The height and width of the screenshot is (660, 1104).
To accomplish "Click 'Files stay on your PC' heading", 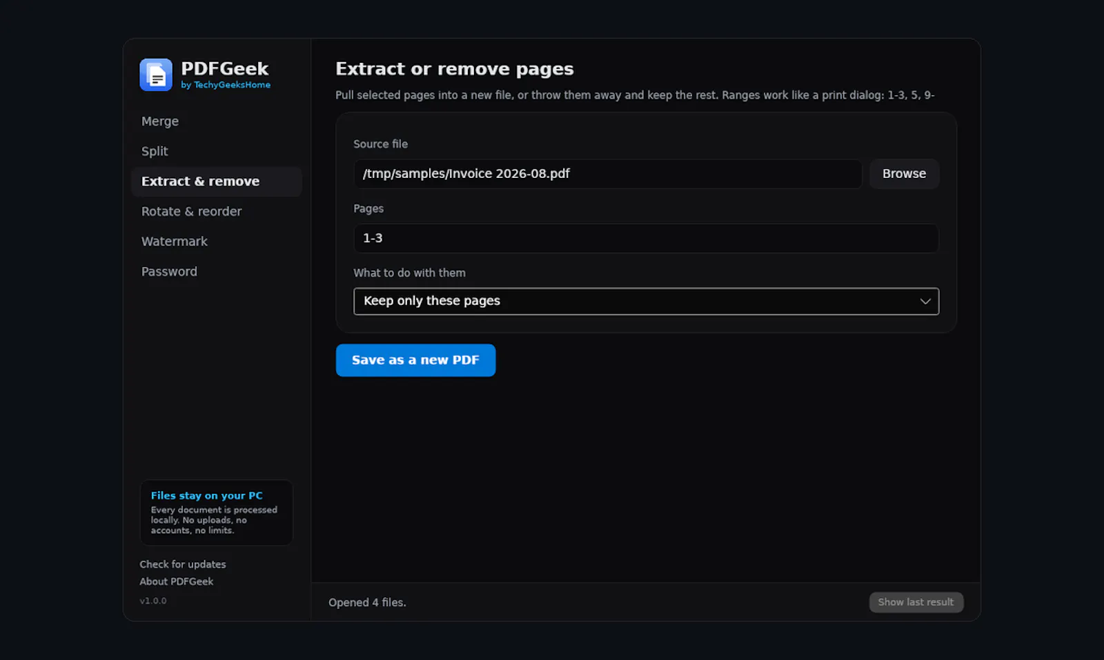I will click(207, 495).
